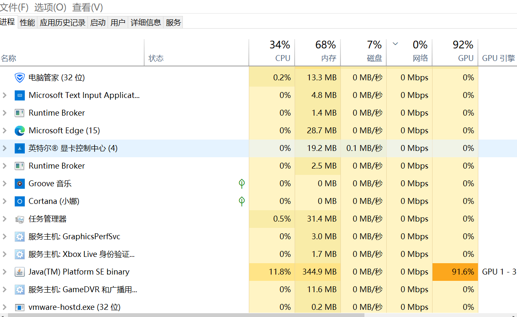Select the 进程 tab

(x=8, y=22)
